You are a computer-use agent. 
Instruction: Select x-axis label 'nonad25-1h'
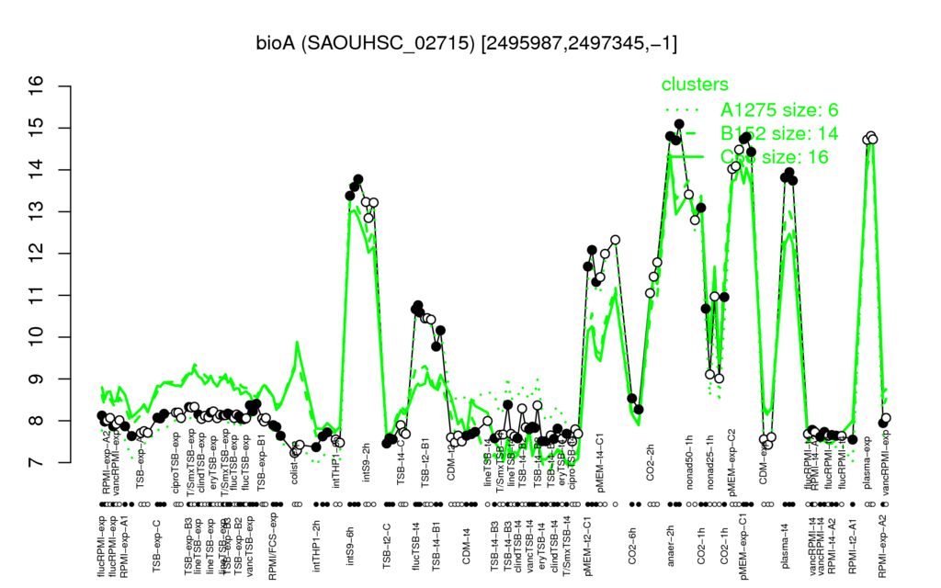pyautogui.click(x=710, y=463)
